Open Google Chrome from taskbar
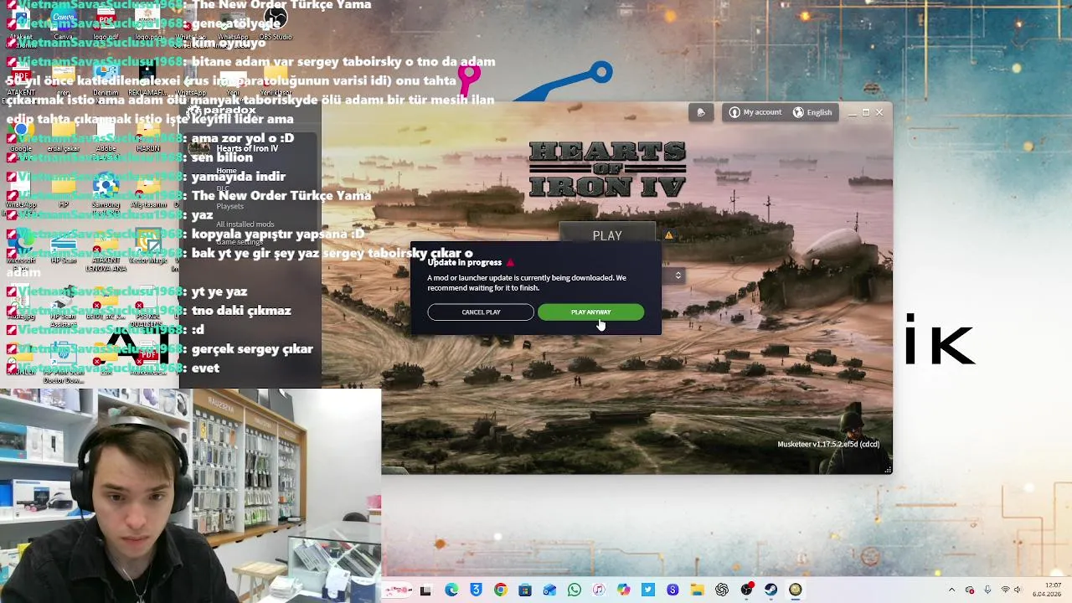The width and height of the screenshot is (1072, 603). click(501, 590)
